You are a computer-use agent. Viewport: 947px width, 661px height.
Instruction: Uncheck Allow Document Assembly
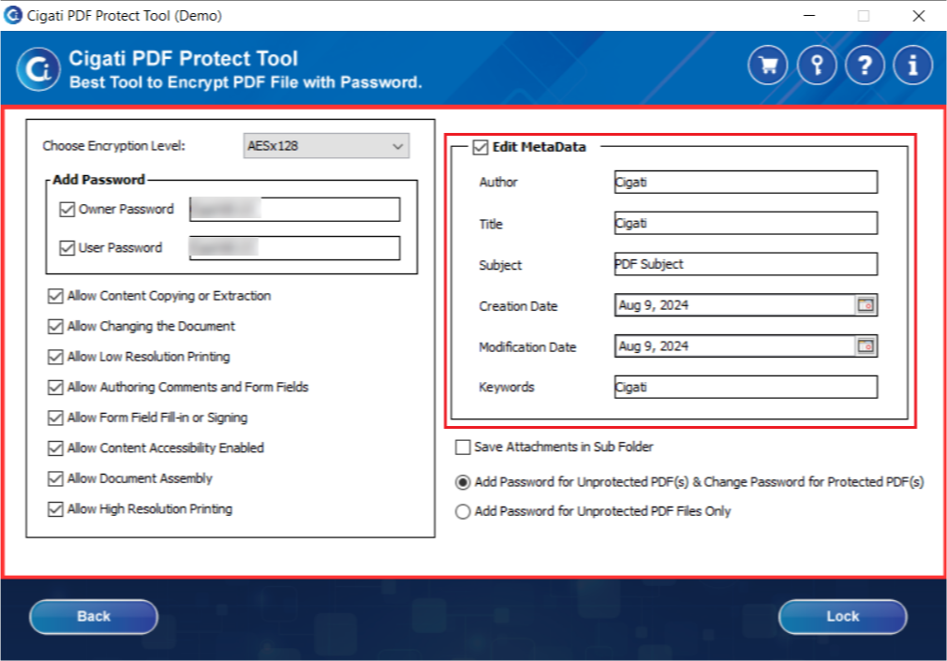55,478
